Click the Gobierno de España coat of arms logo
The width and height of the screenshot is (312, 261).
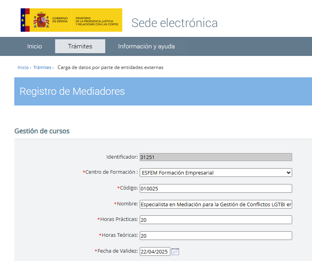coord(42,20)
